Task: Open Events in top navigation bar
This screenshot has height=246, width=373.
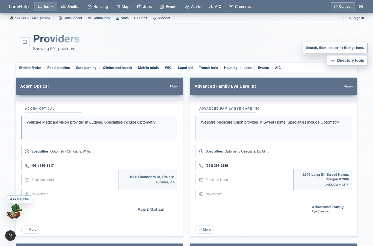Action: pos(168,7)
